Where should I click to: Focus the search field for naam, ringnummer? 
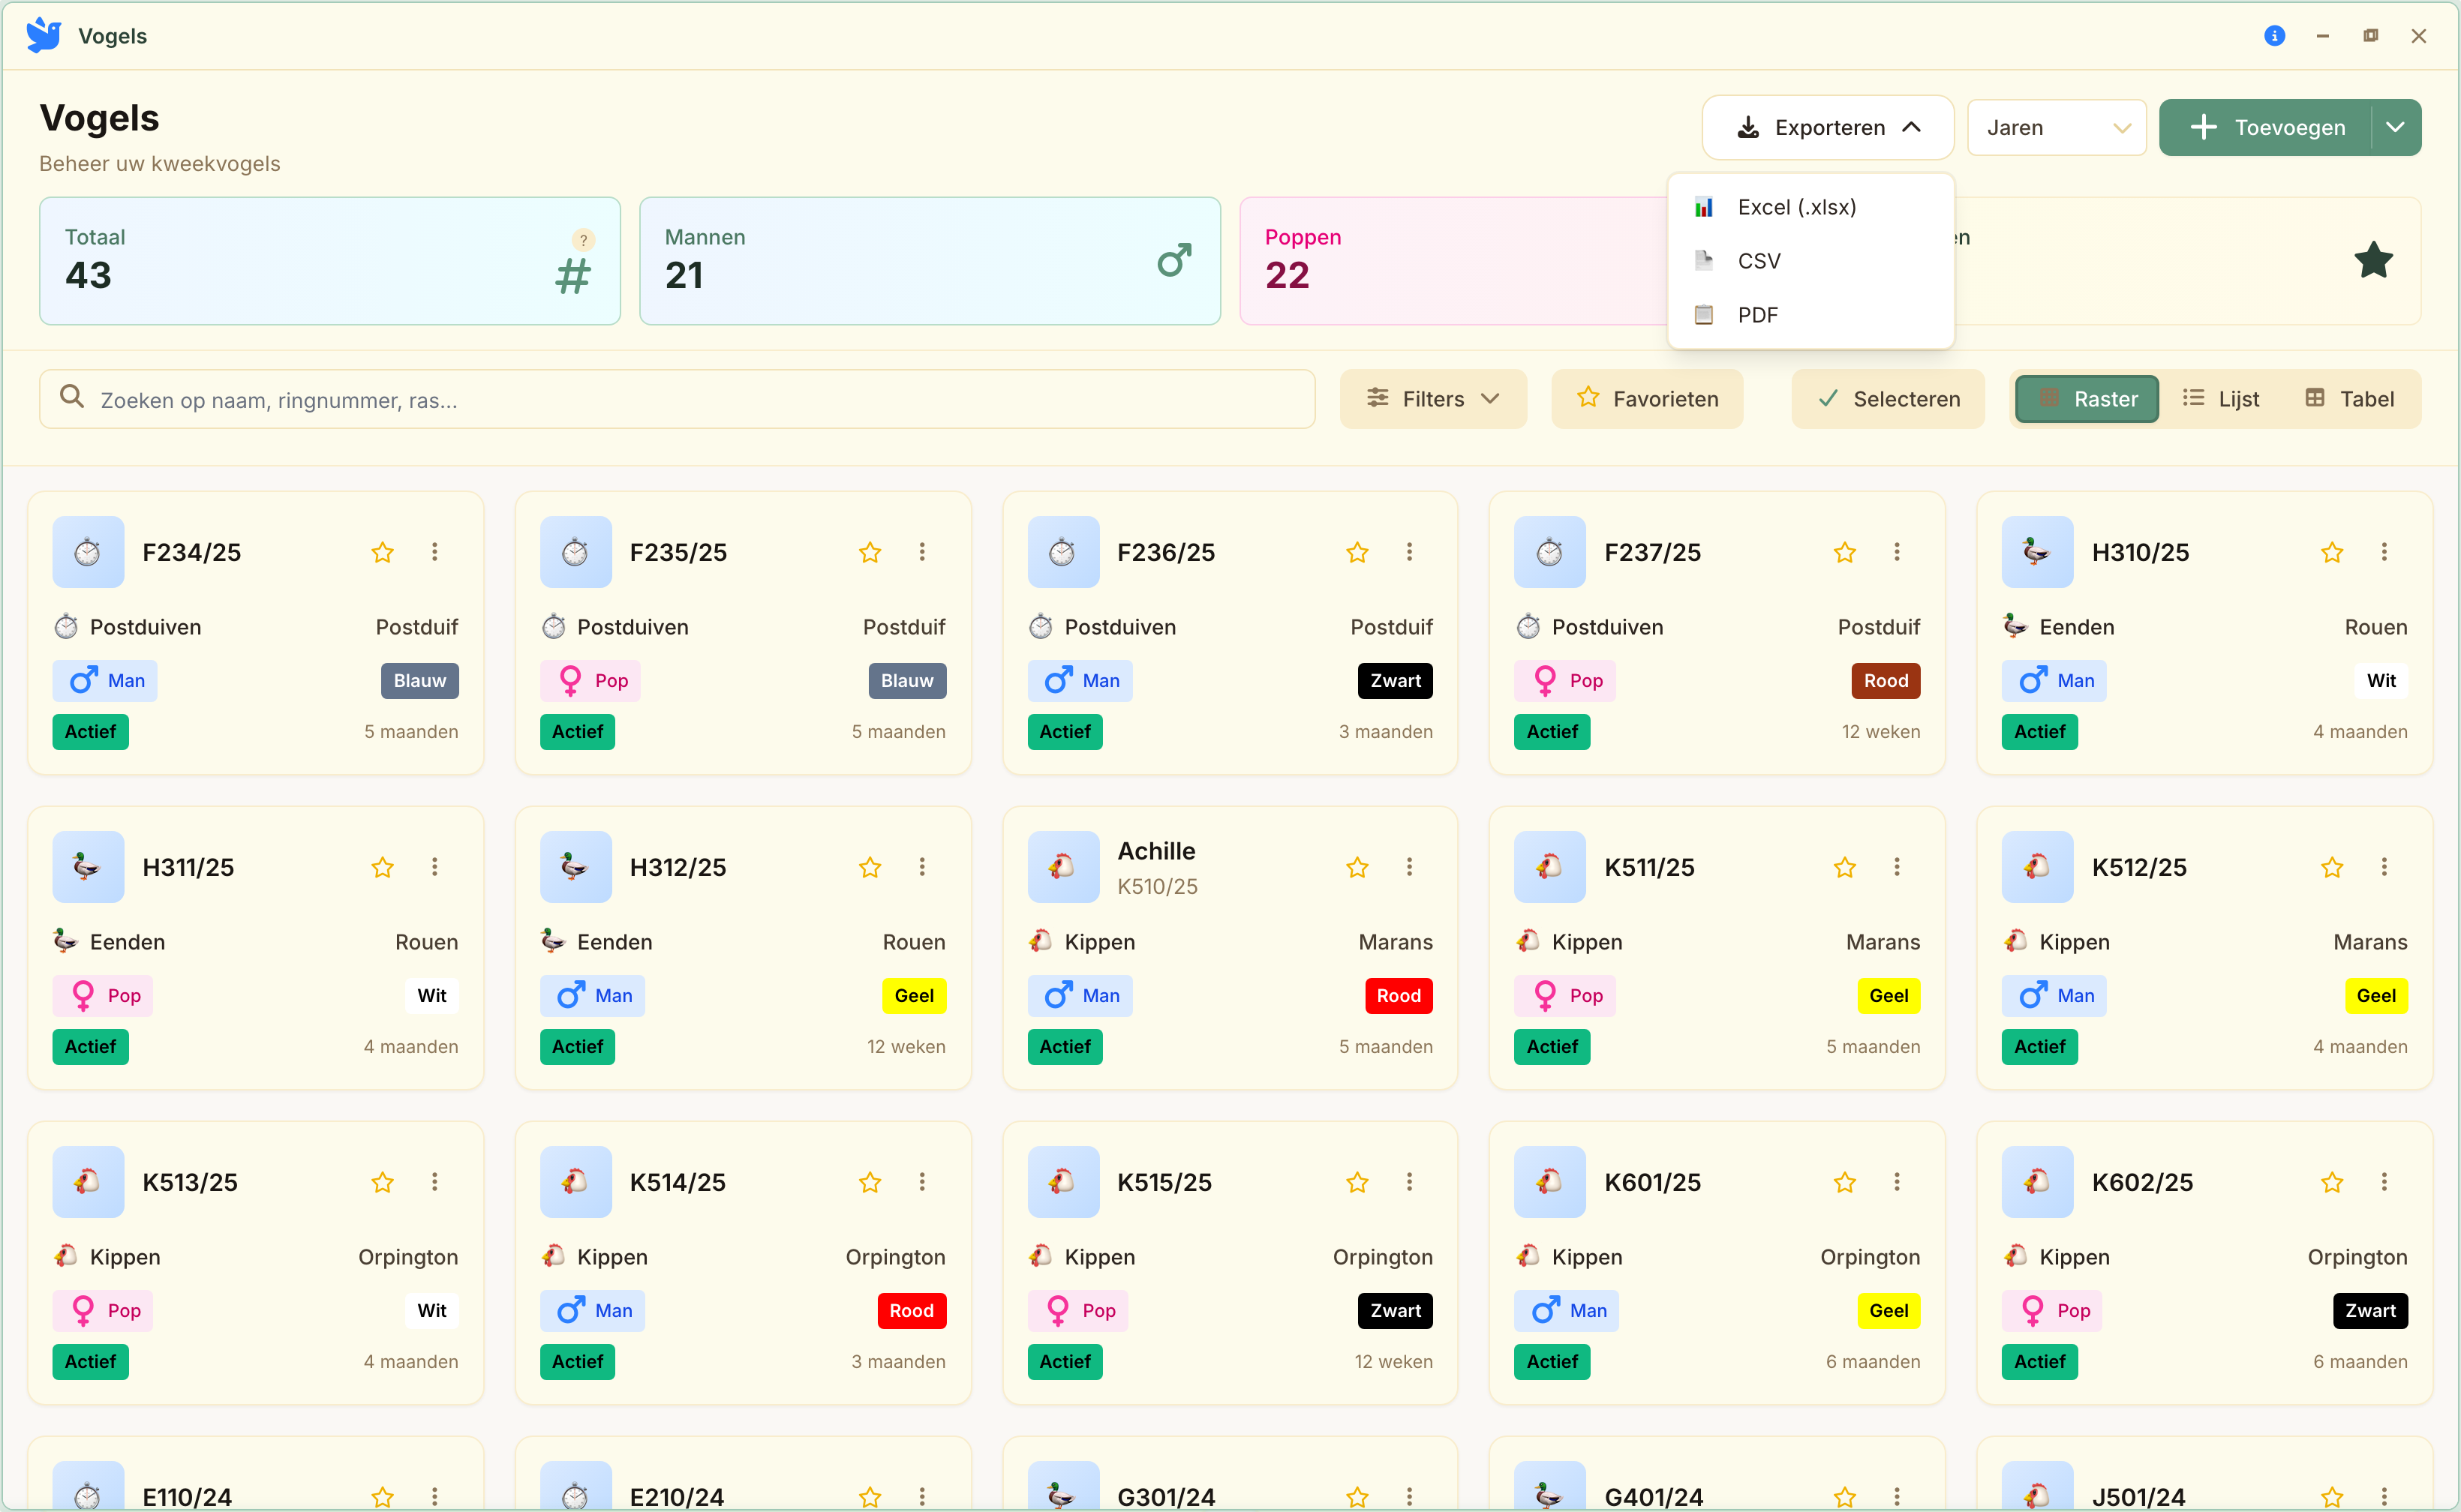coord(678,399)
